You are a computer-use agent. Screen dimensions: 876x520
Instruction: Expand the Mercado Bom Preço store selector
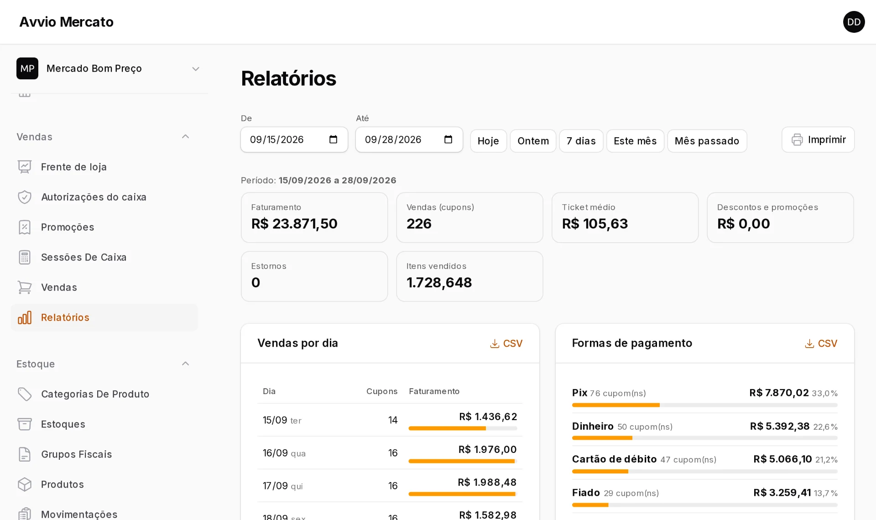[x=109, y=68]
